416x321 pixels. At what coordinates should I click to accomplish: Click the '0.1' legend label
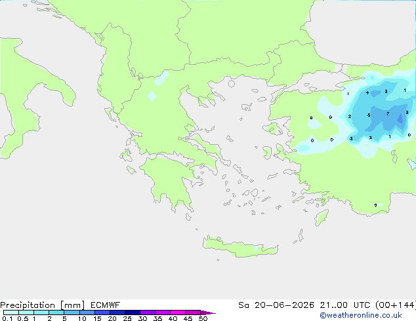coord(7,318)
